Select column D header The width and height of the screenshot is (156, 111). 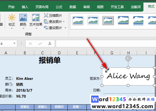59,53
